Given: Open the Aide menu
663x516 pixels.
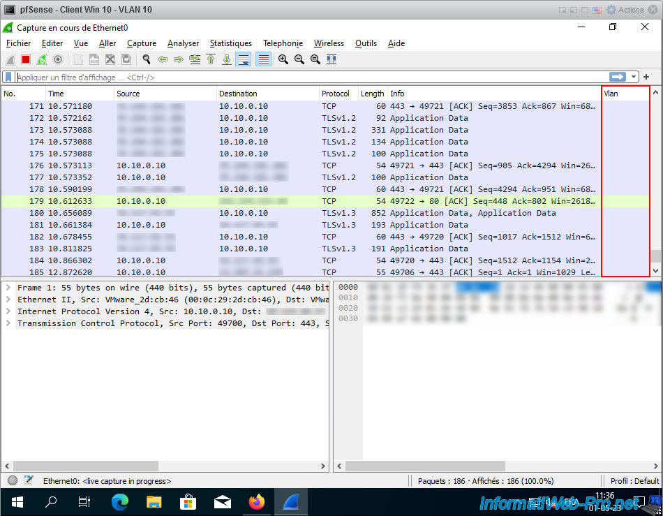Looking at the screenshot, I should 396,43.
